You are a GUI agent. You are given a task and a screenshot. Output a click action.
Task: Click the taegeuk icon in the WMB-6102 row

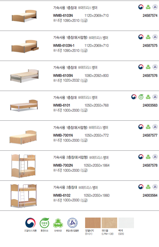(141, 187)
